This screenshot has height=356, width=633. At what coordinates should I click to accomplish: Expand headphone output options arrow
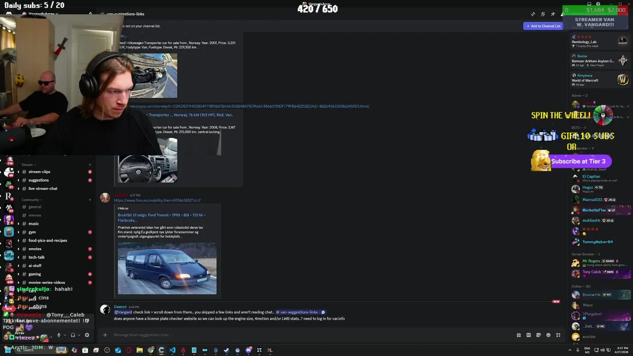coord(79,335)
